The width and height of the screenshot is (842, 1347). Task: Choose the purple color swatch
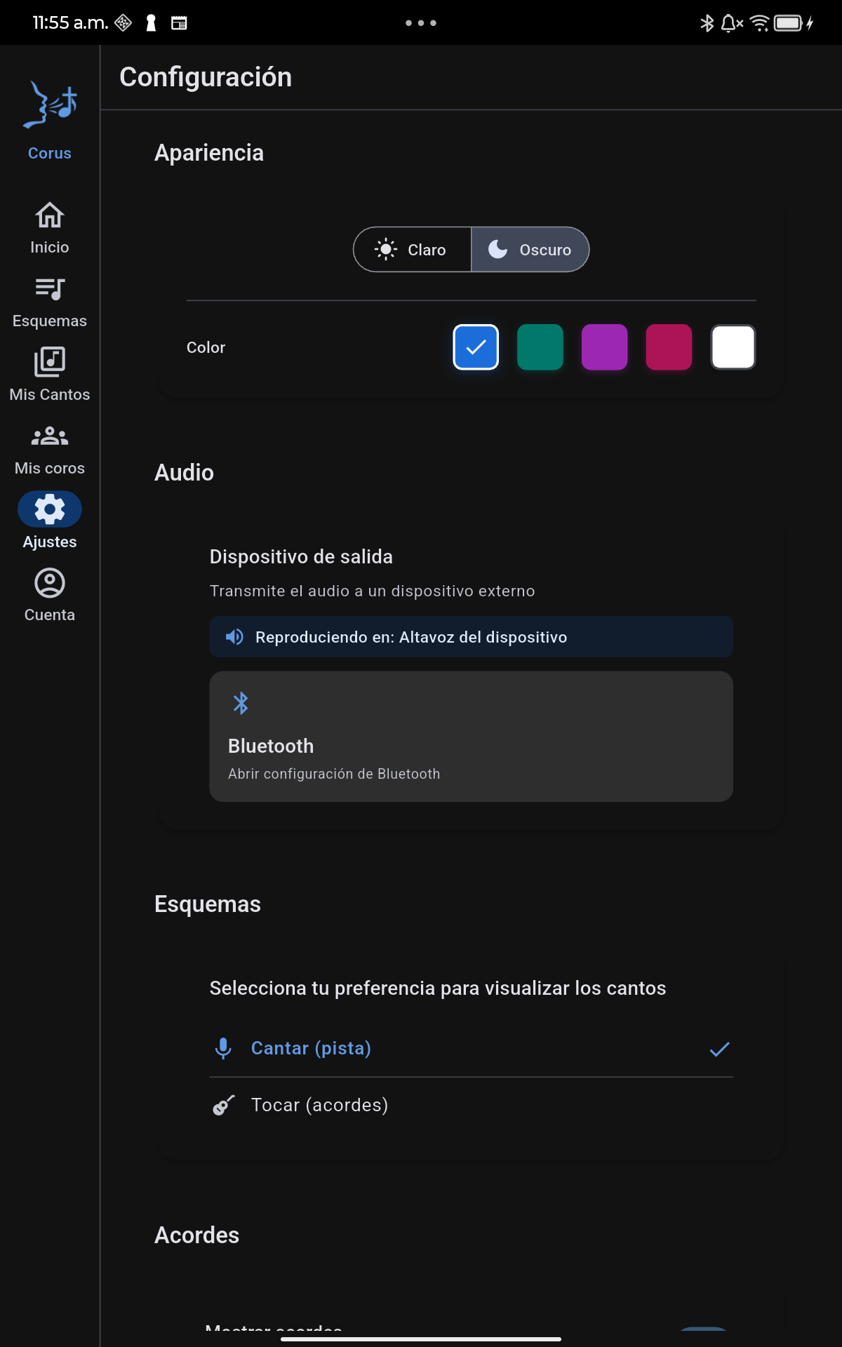(605, 347)
